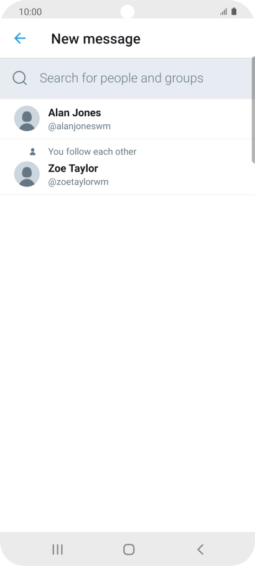
Task: Open Android recent apps button
Action: (x=57, y=549)
